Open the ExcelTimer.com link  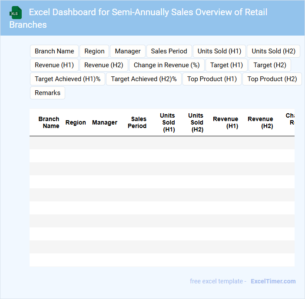coord(273,281)
